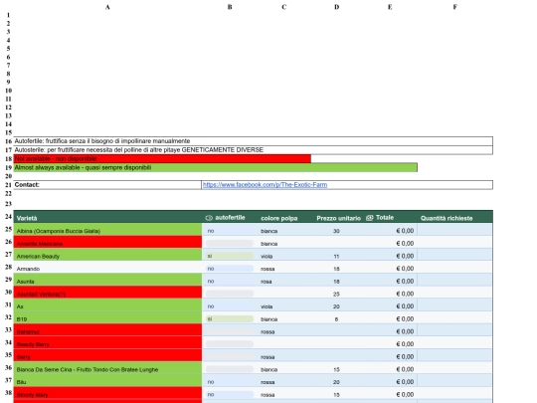Viewport: 537px width, 403px height.
Task: Select the row 24 header number
Action: (x=8, y=217)
